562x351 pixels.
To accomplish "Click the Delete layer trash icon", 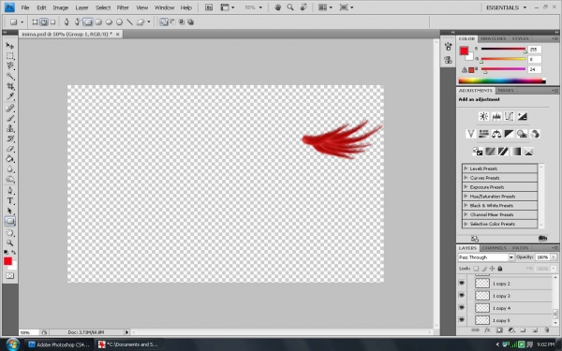I will (x=547, y=330).
